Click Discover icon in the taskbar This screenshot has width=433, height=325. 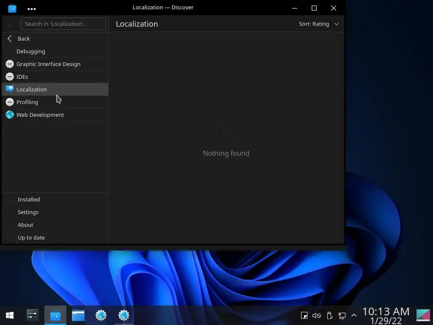pos(55,315)
